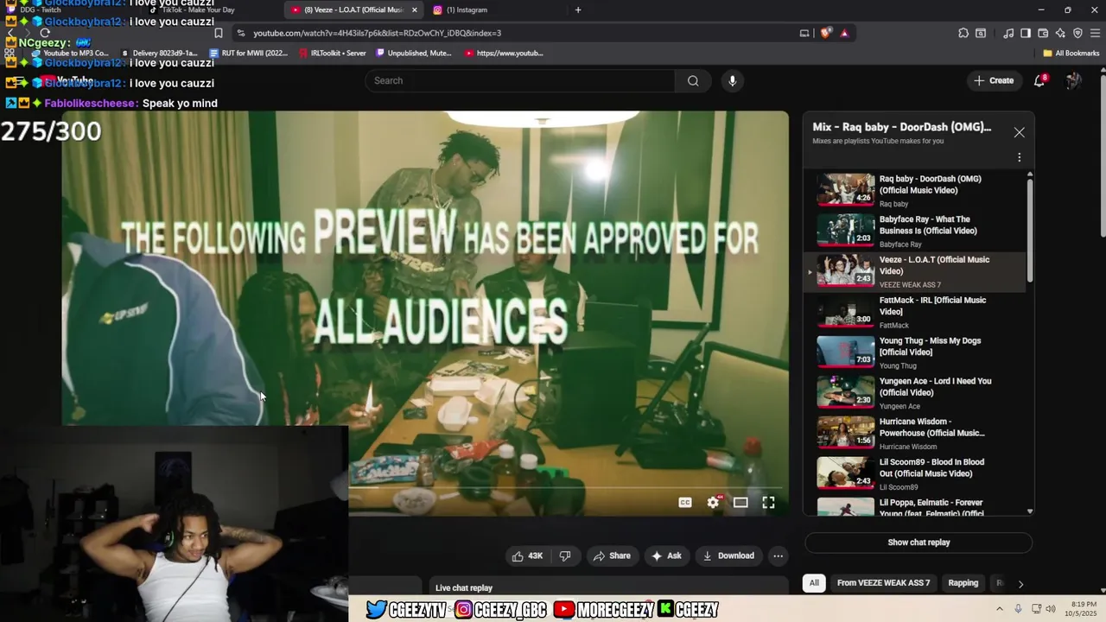Click the Download button
Screen dimensions: 1106x622
728,555
